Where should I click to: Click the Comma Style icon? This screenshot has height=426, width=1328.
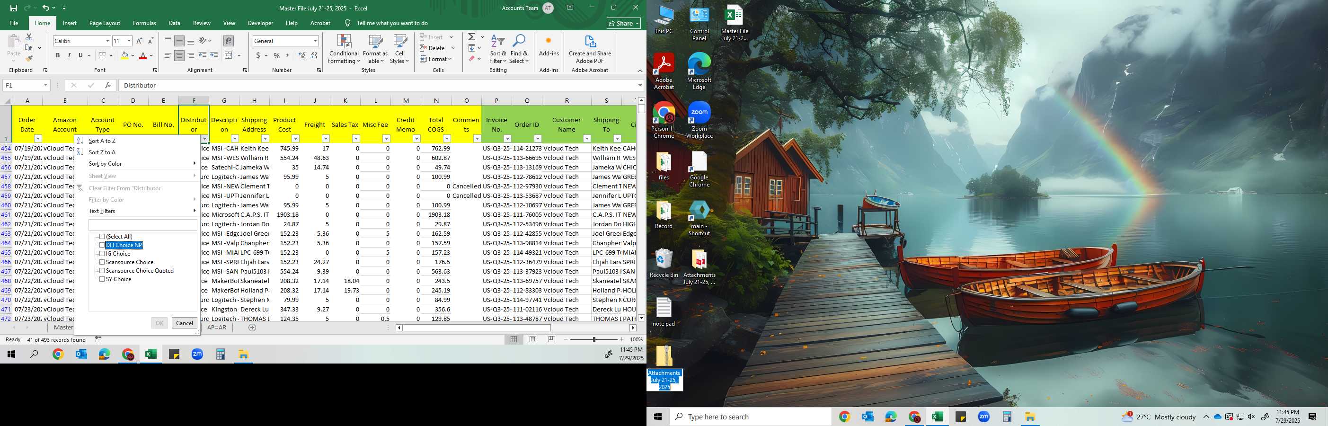tap(288, 56)
